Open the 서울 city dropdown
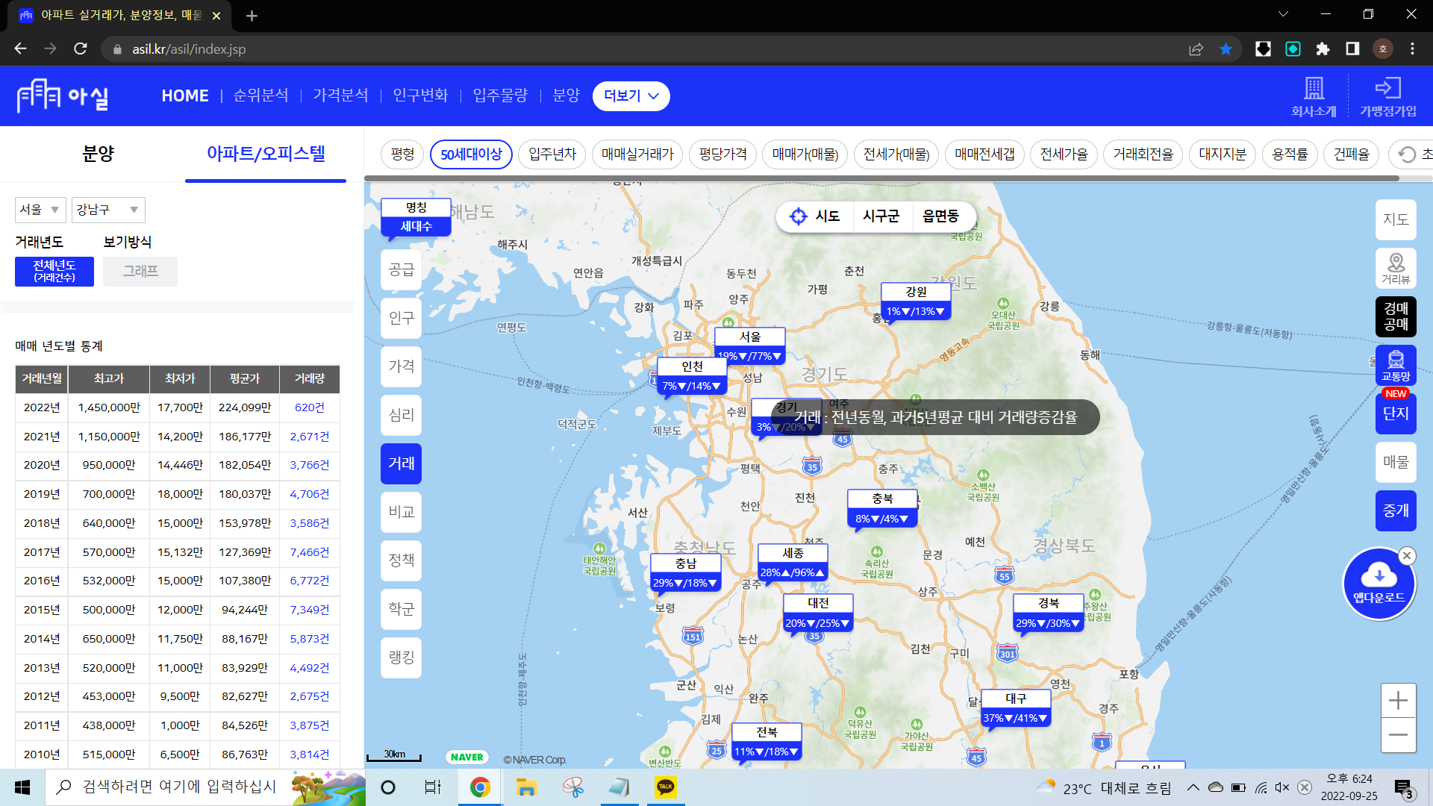Screen dimensions: 1433x806 pyautogui.click(x=40, y=210)
